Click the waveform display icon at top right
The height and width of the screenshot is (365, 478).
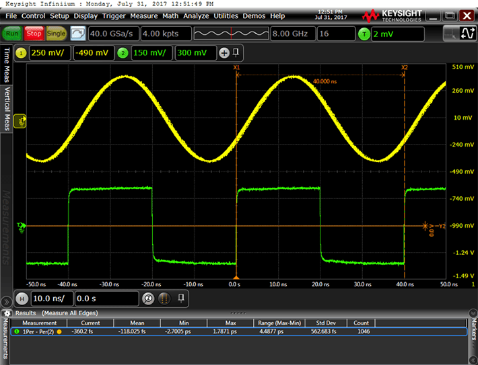465,34
